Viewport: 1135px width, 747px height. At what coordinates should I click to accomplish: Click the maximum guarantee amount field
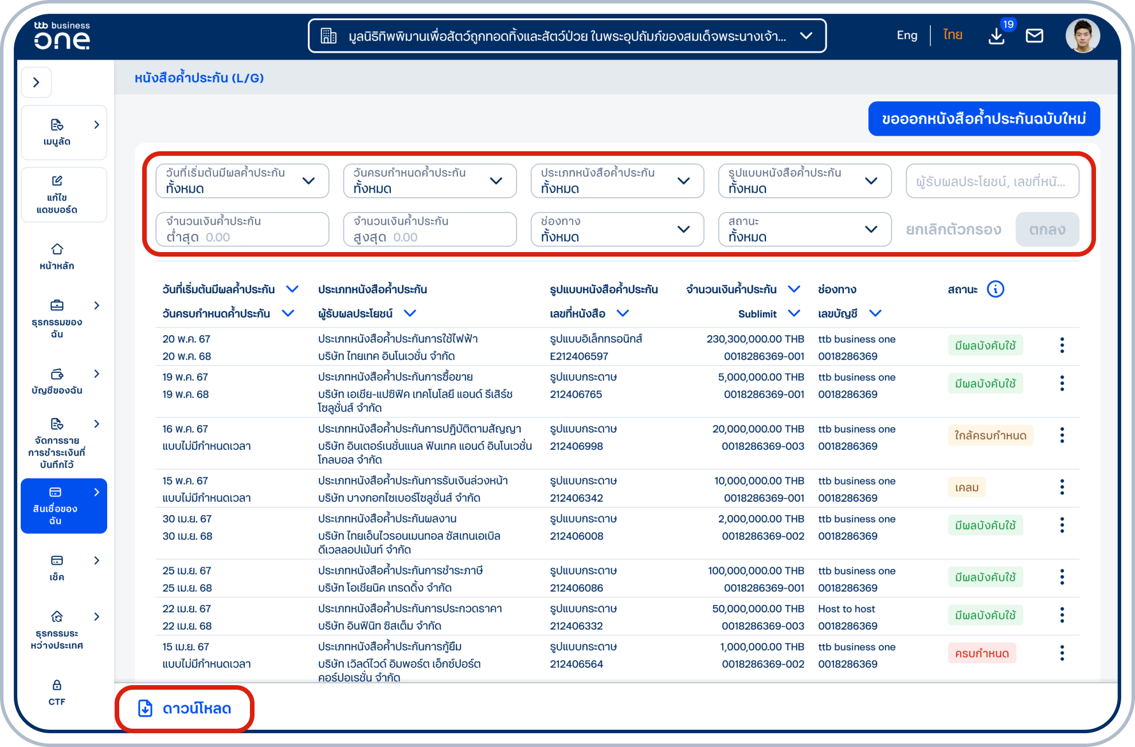[x=430, y=229]
